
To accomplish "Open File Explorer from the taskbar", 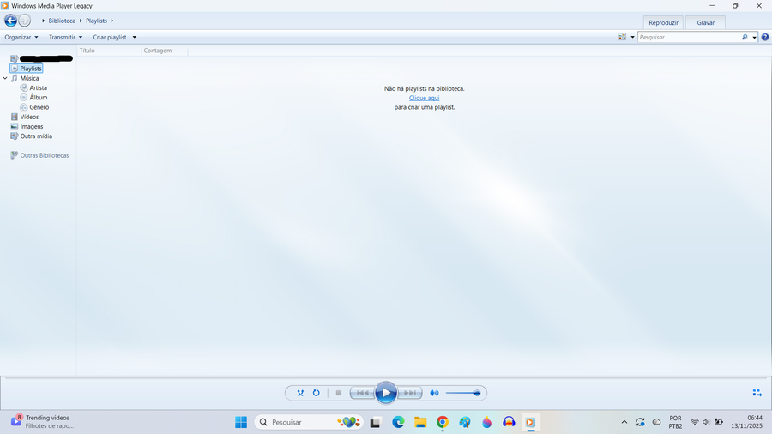I will pos(420,422).
